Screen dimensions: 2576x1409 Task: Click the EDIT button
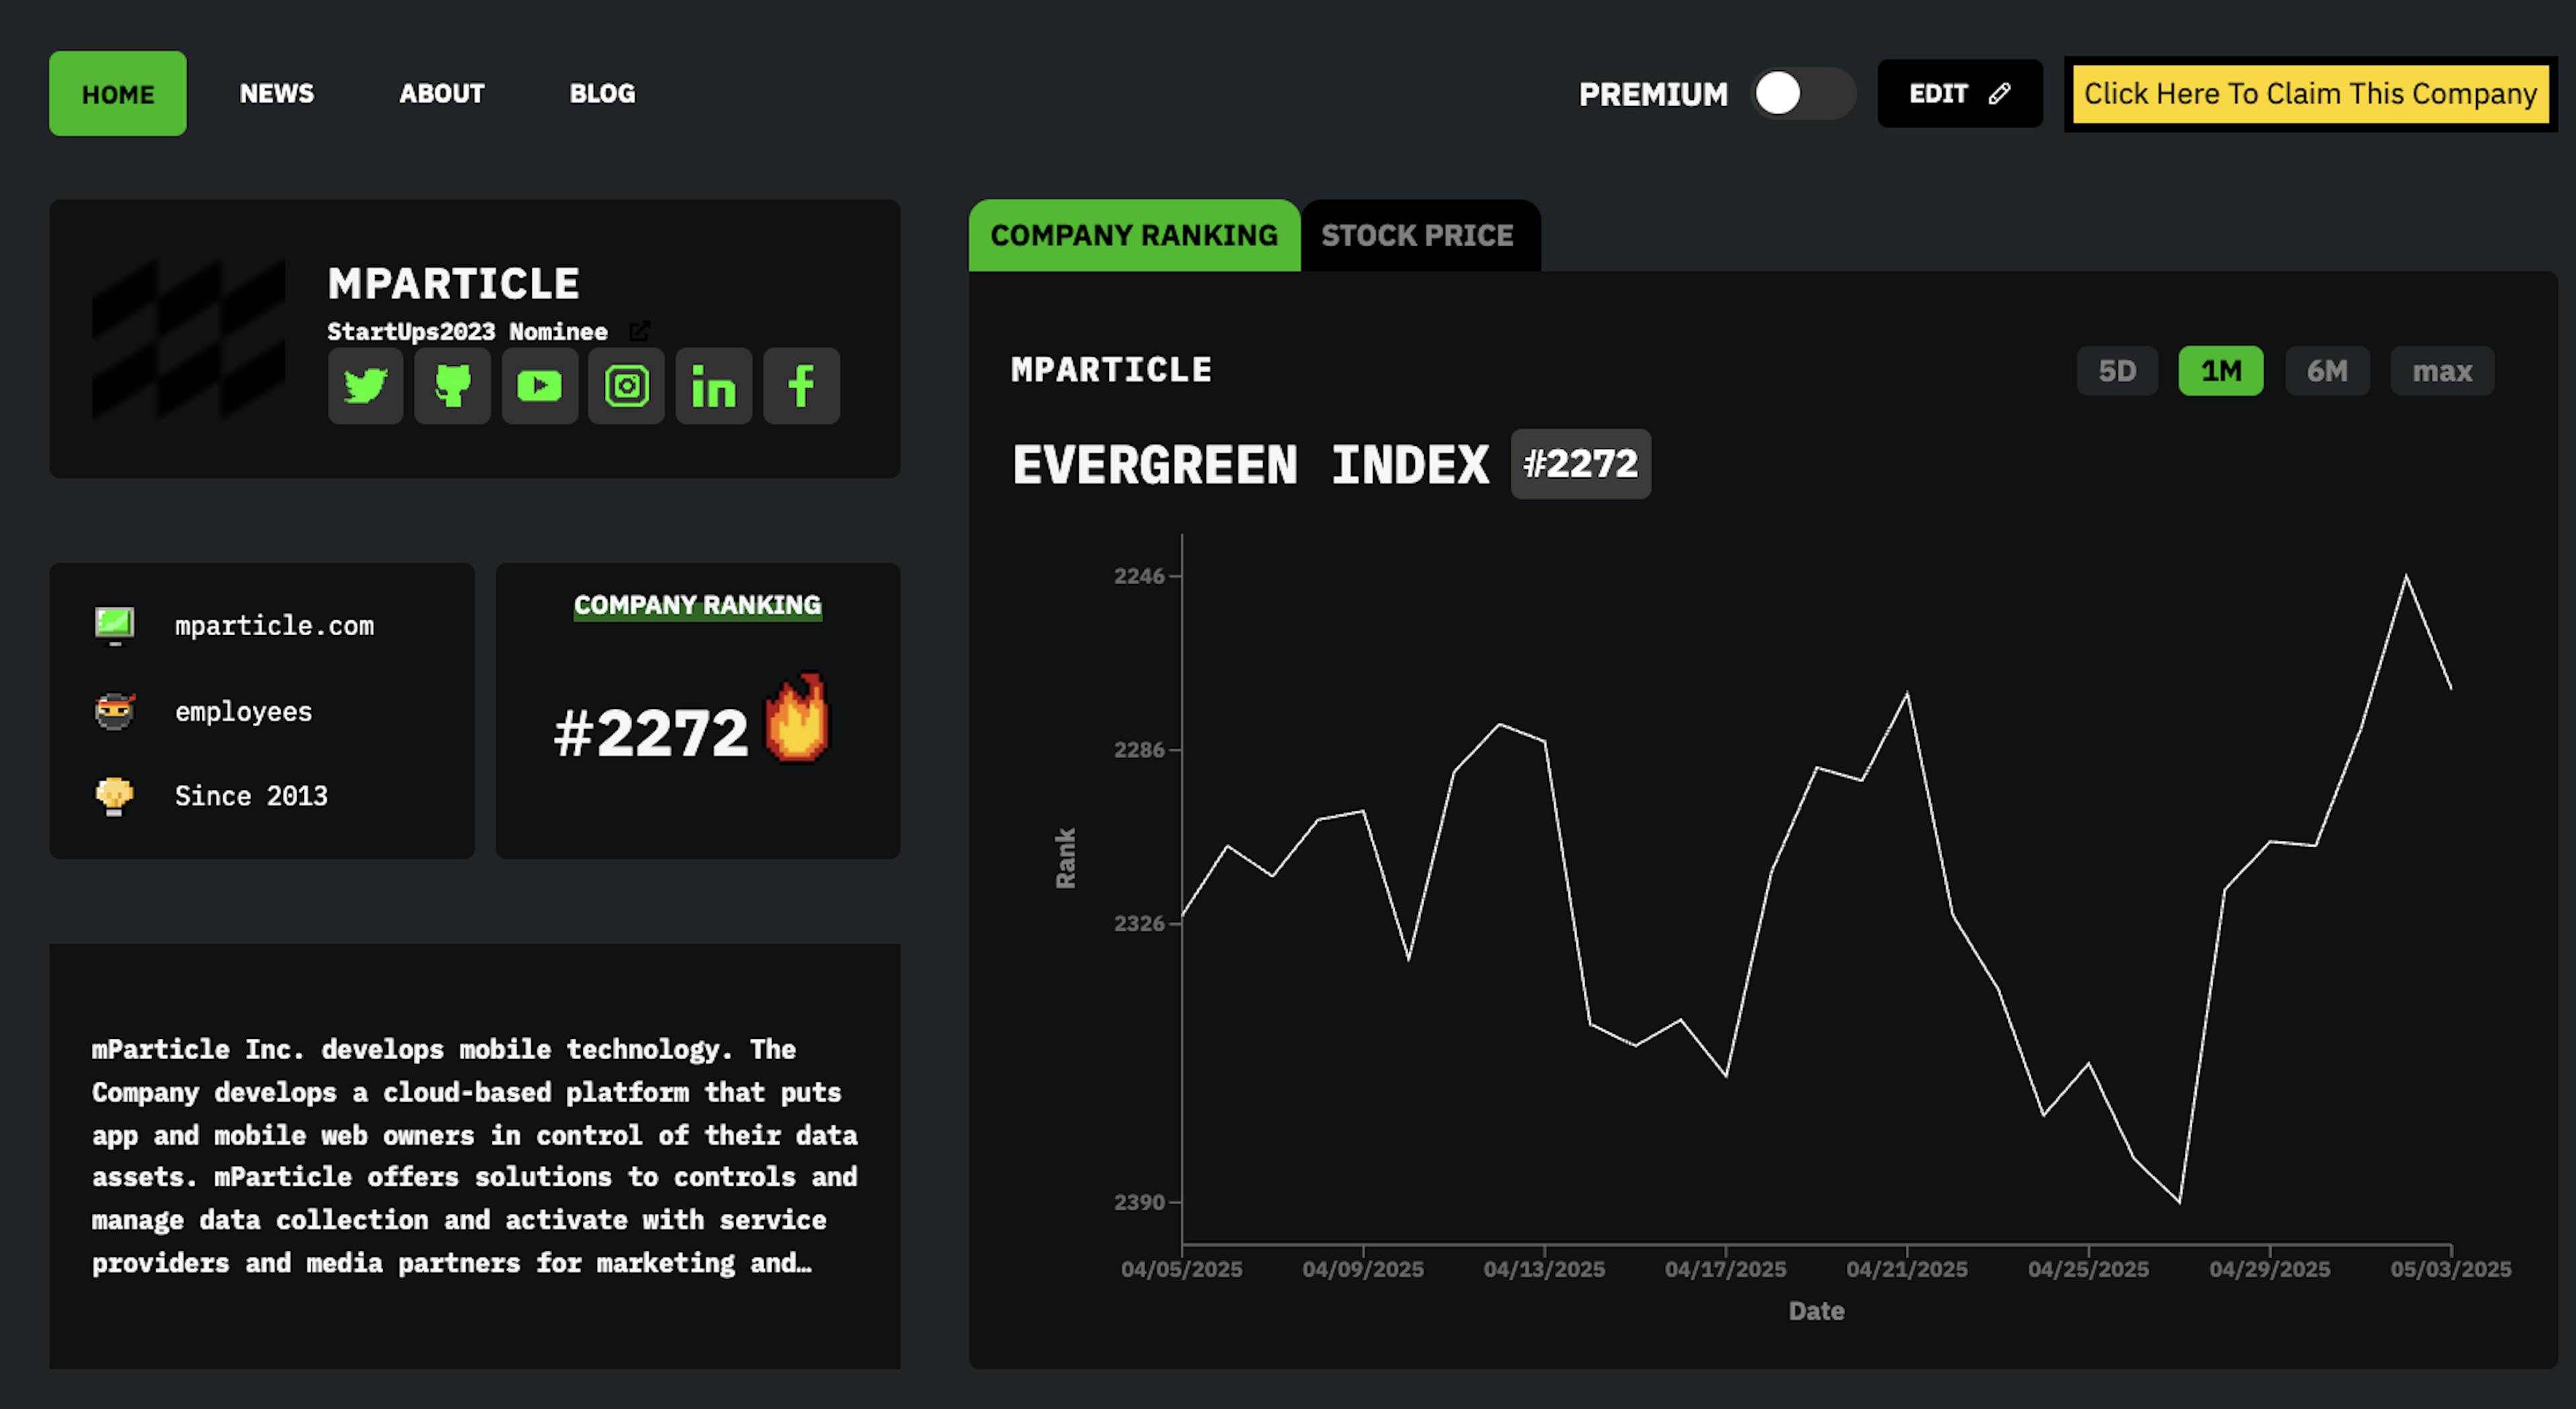1958,93
